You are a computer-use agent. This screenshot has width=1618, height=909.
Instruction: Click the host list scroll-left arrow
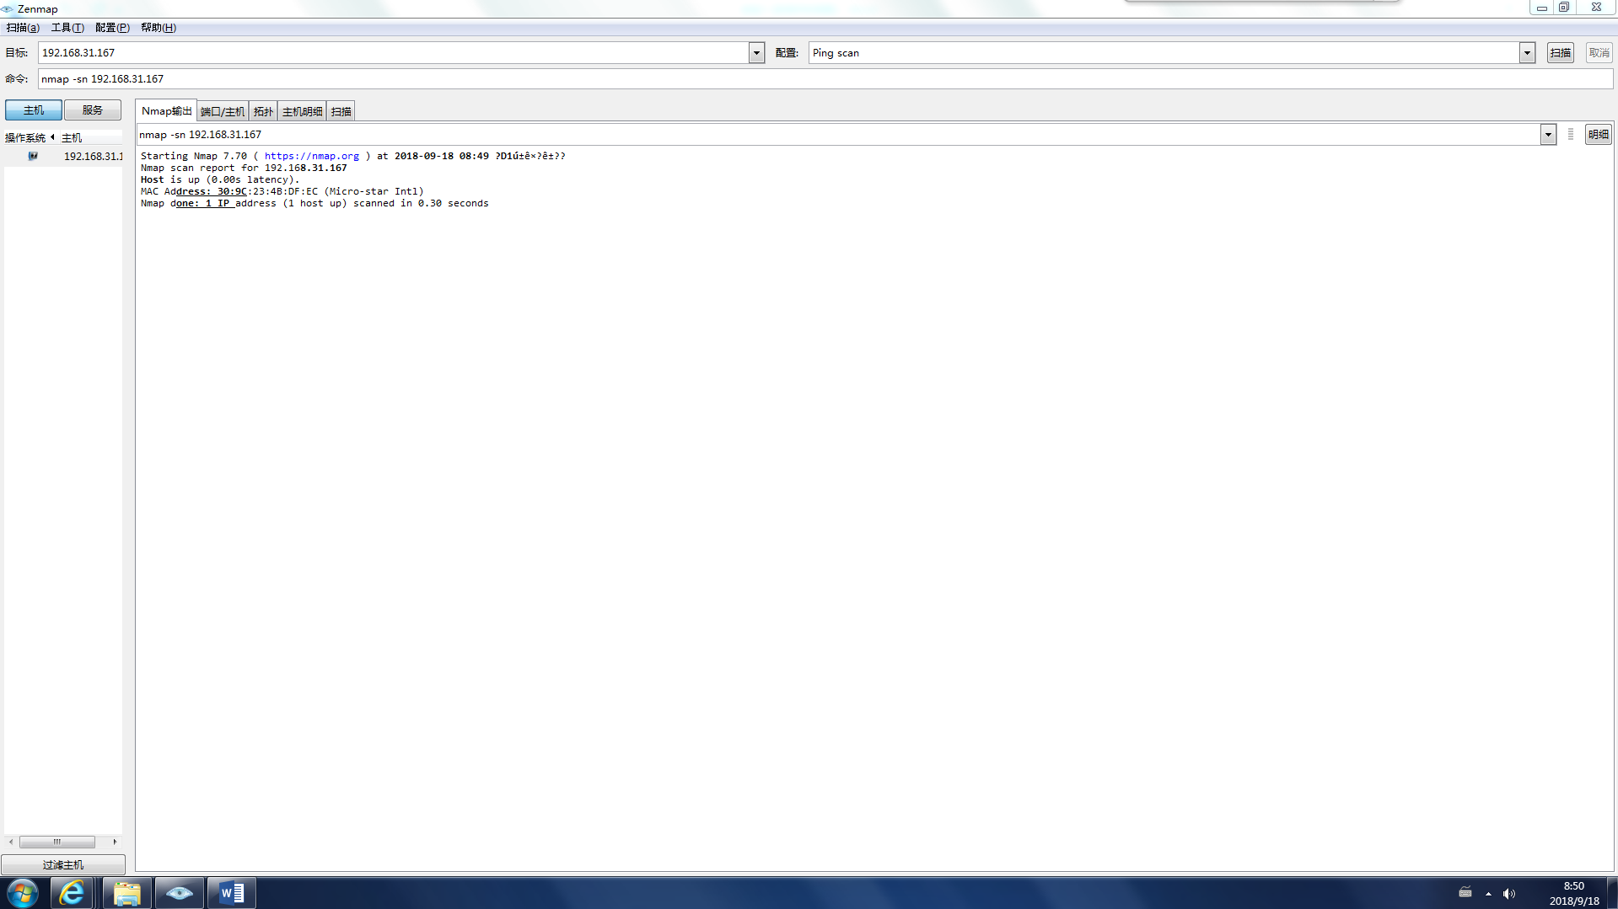pyautogui.click(x=10, y=842)
